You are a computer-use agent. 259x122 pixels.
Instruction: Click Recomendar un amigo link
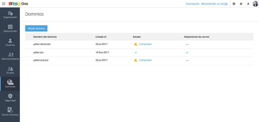tap(214, 4)
